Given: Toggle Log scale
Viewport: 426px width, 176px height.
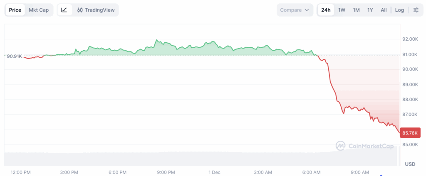Looking at the screenshot, I should pos(399,10).
